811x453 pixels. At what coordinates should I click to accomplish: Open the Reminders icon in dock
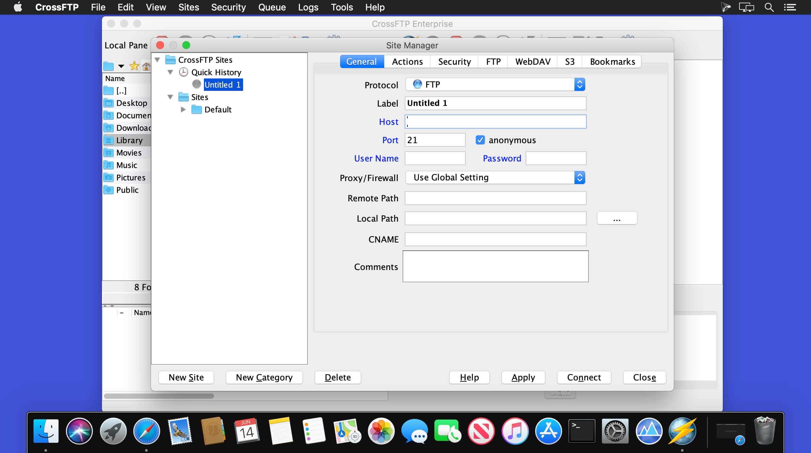pyautogui.click(x=314, y=431)
